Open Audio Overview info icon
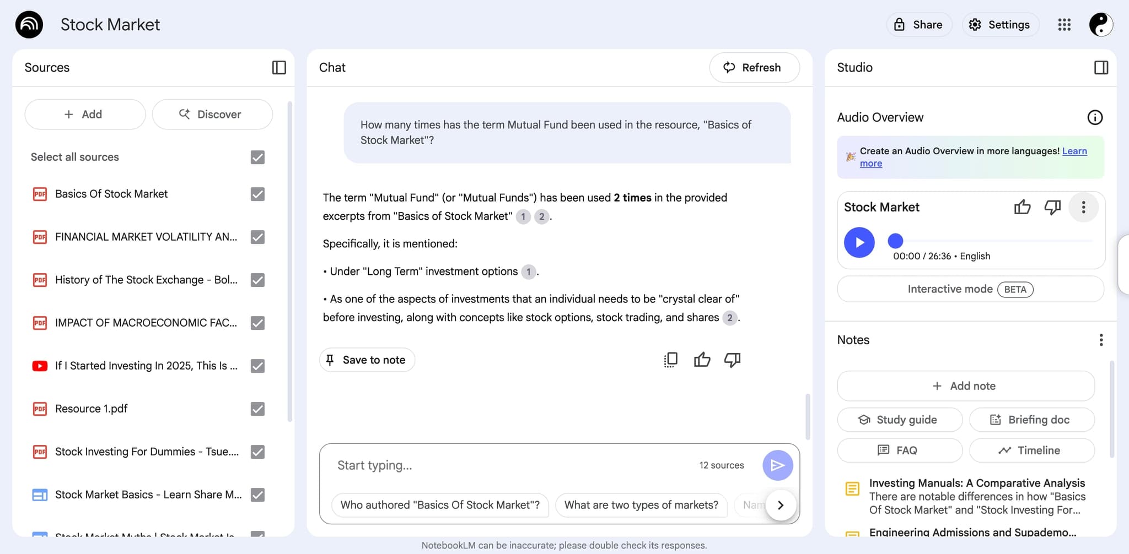Screen dimensions: 1129x554 pos(1094,117)
